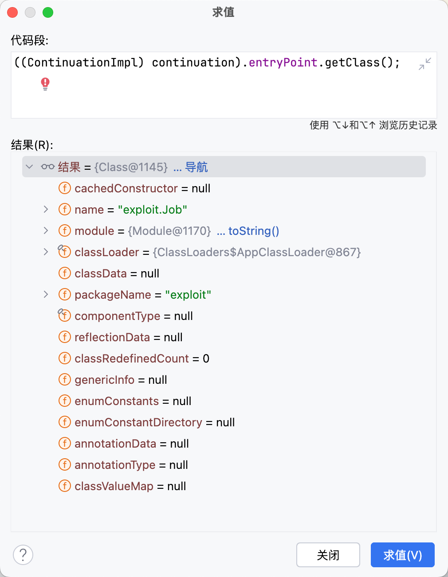The image size is (448, 577).
Task: Open the help question mark icon
Action: [23, 555]
